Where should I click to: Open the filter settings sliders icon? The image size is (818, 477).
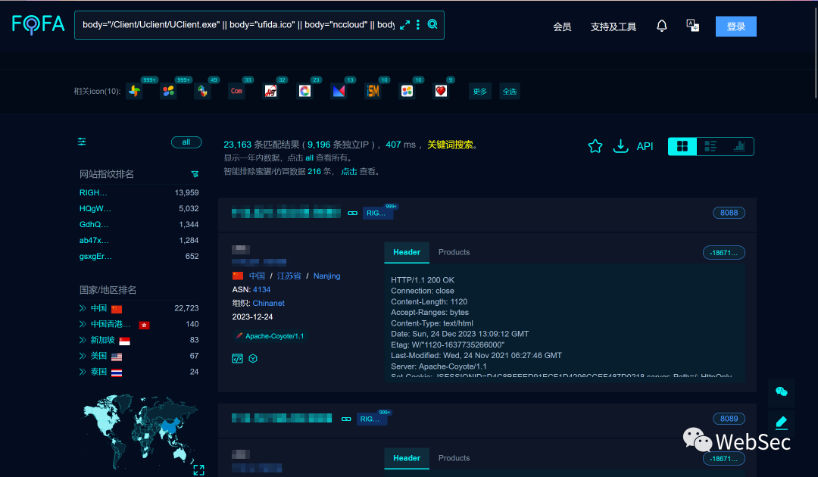point(82,142)
